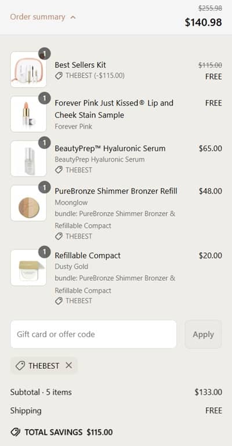Open the Refillable Compact thumbnail

pos(28,267)
